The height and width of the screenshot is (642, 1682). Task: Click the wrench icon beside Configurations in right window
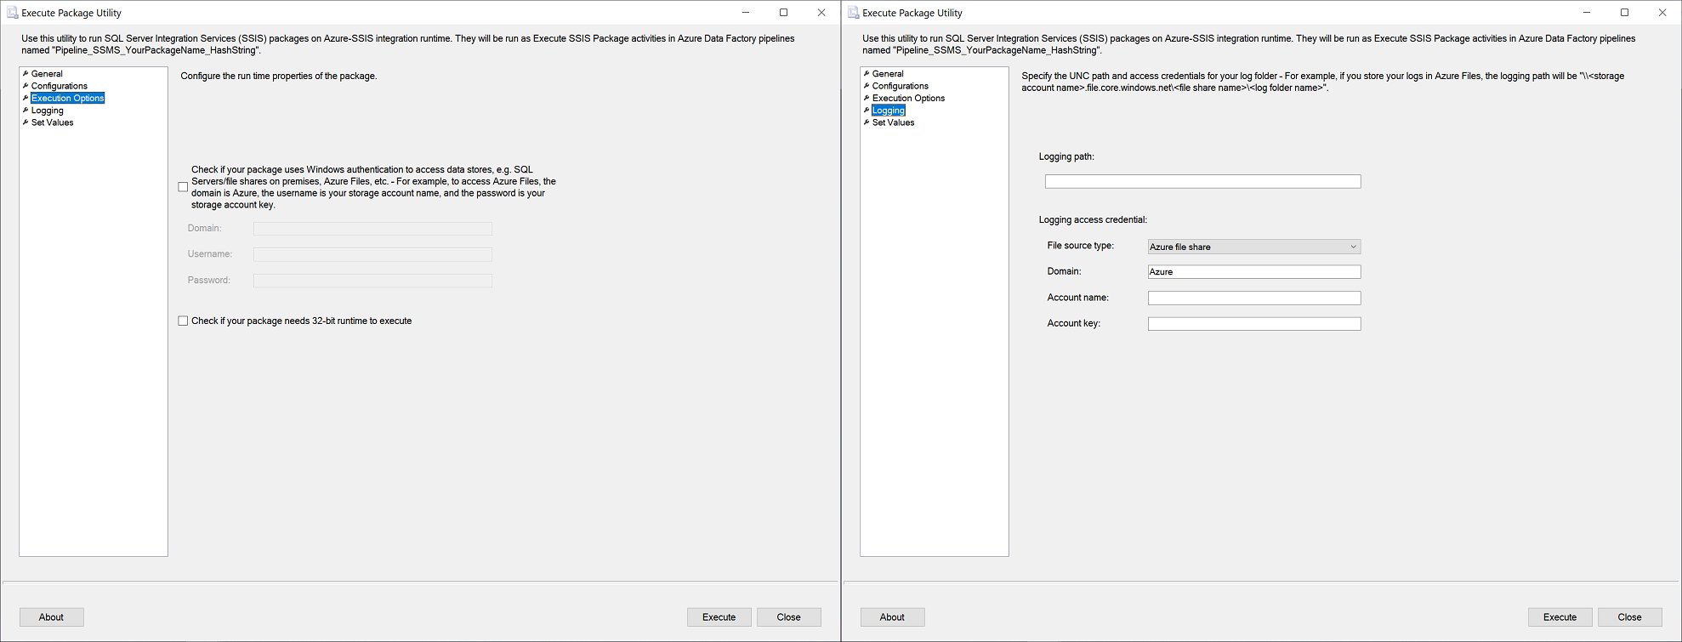(x=867, y=86)
